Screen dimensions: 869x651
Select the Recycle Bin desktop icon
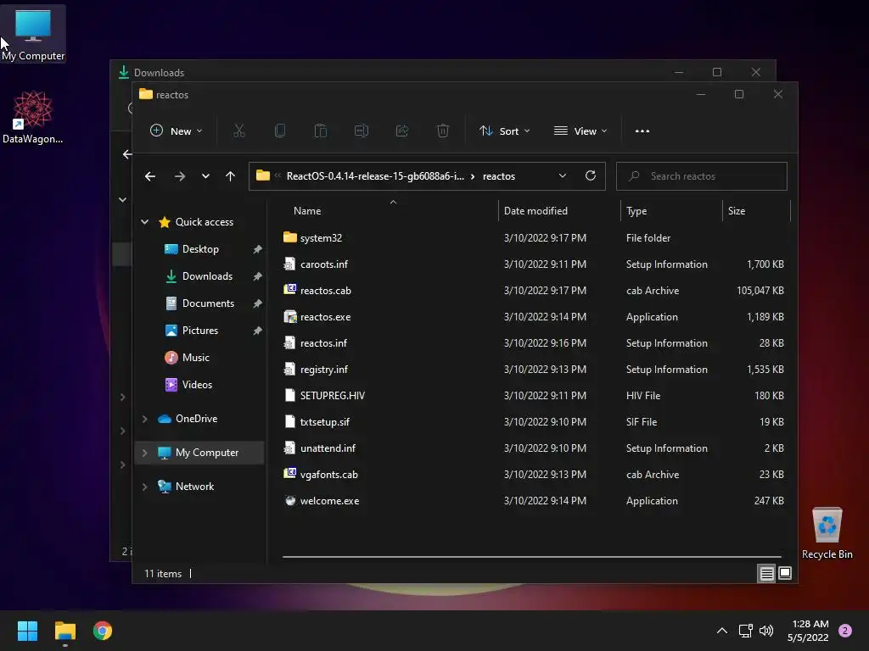tap(827, 532)
